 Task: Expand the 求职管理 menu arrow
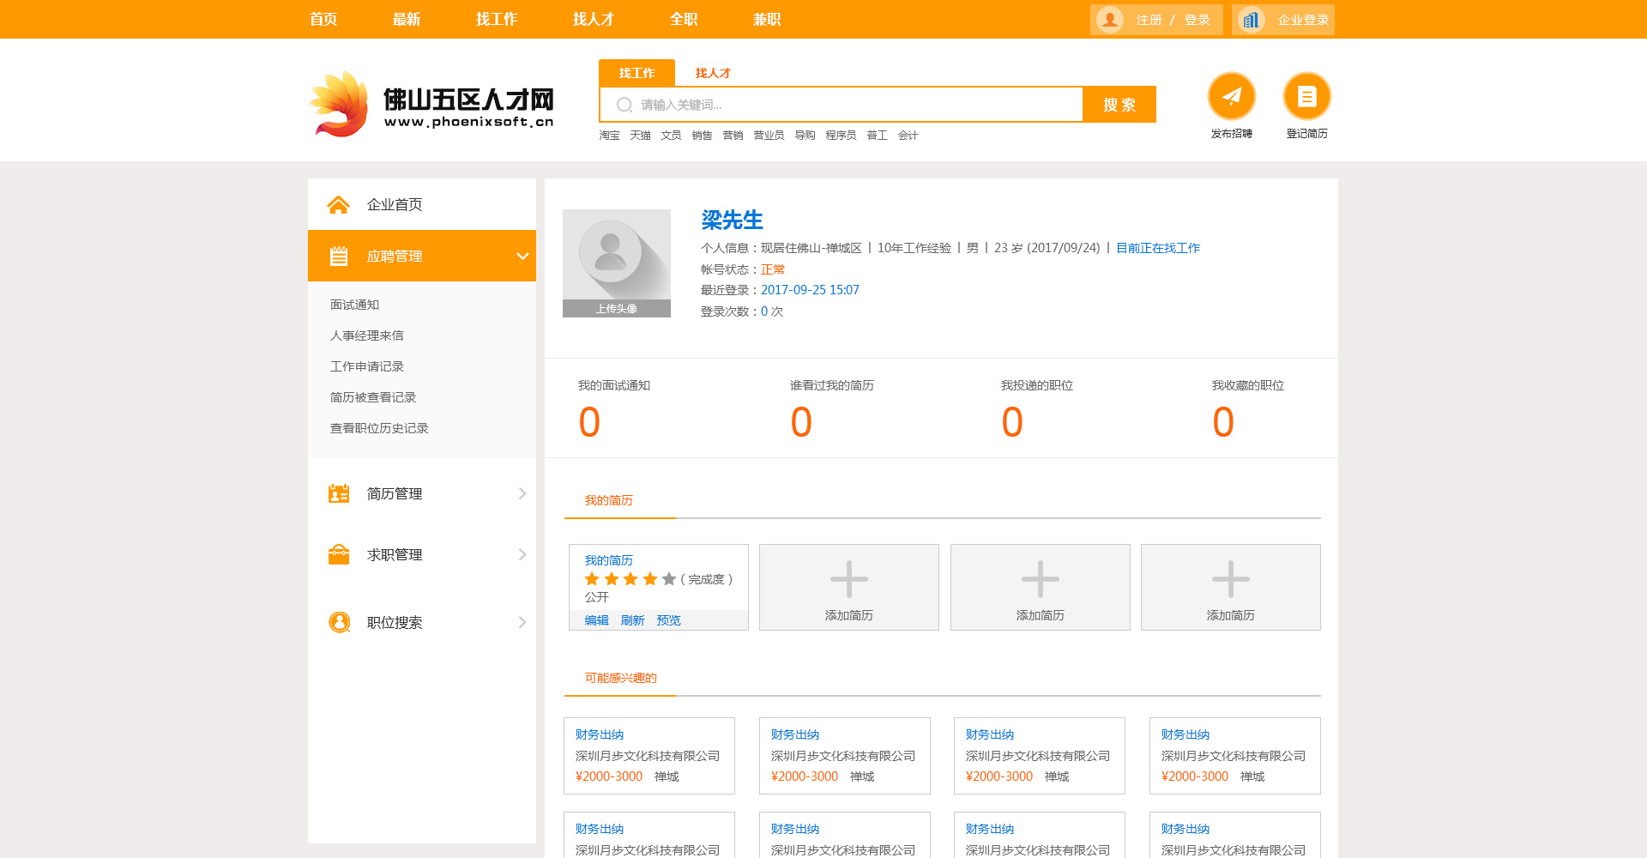tap(522, 555)
